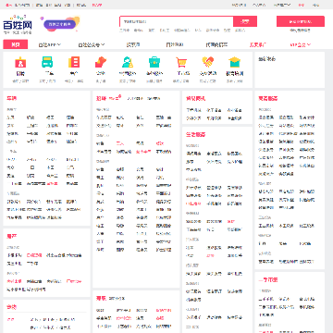
Task: Open the 生活服务 section heading
Action: [196, 135]
